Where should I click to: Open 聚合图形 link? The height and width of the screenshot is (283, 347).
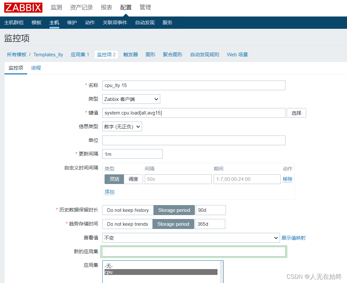click(173, 55)
